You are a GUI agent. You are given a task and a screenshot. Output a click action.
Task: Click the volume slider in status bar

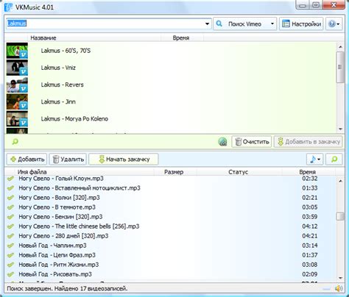point(326,289)
